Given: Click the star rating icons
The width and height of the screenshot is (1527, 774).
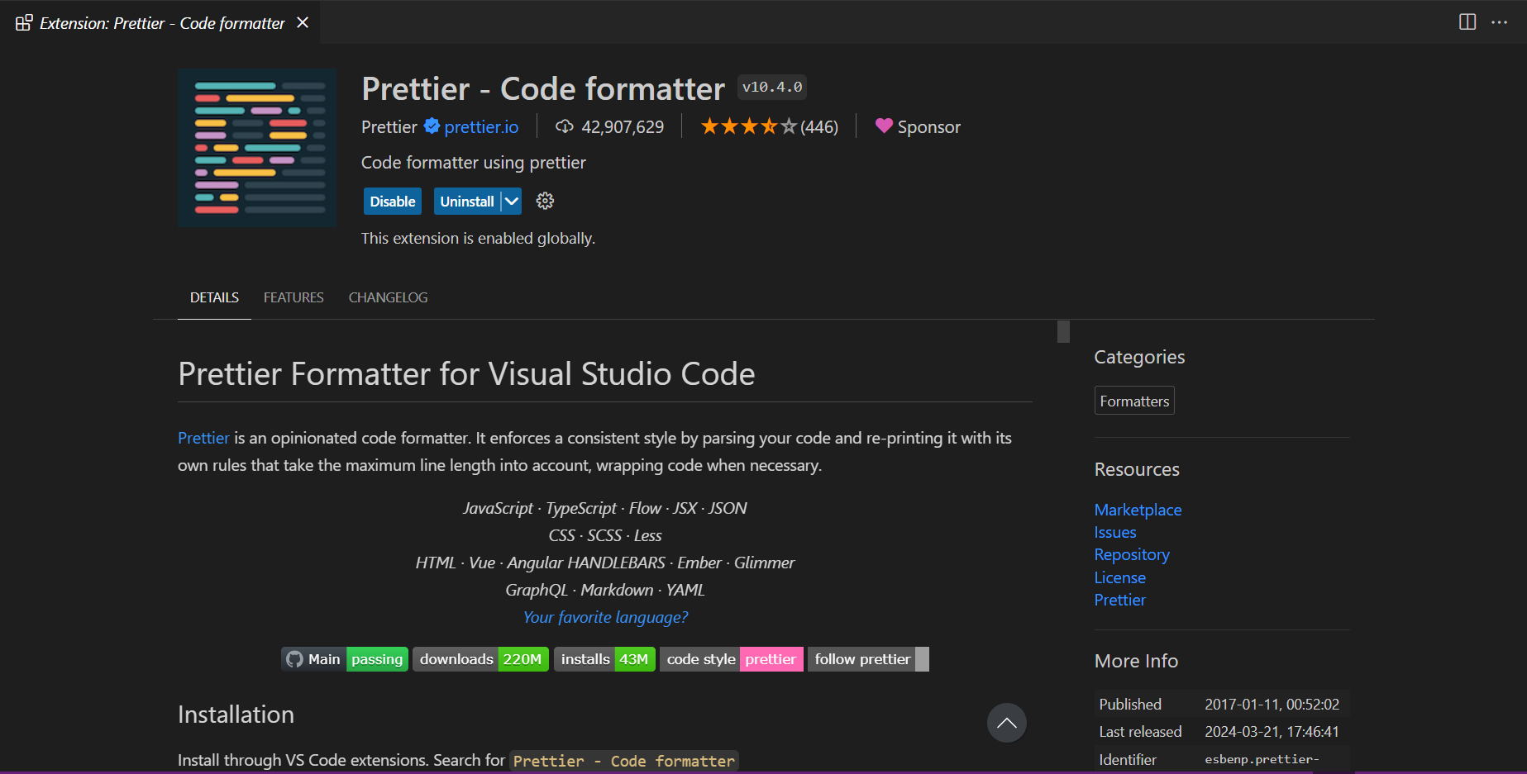Looking at the screenshot, I should 748,126.
